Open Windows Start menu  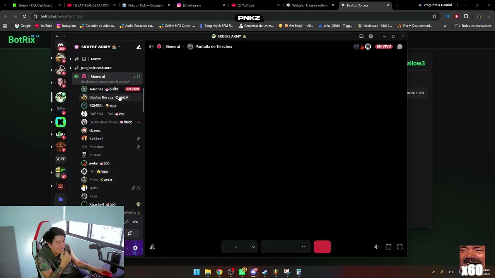[x=196, y=272]
